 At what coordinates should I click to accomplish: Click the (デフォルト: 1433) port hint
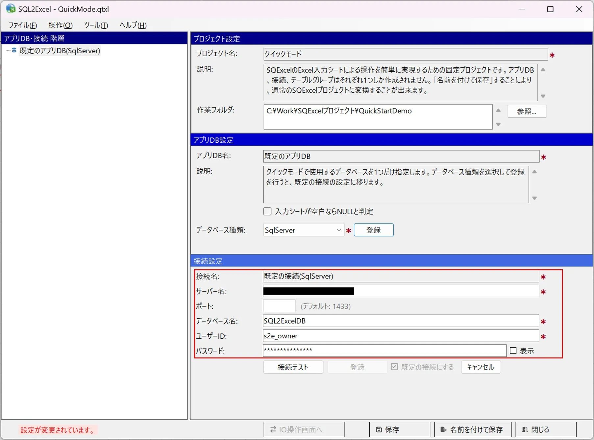[x=326, y=306]
